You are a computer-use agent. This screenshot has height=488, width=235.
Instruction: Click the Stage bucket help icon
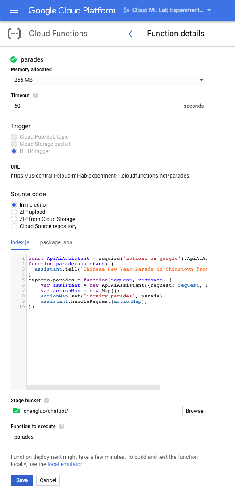(x=46, y=400)
